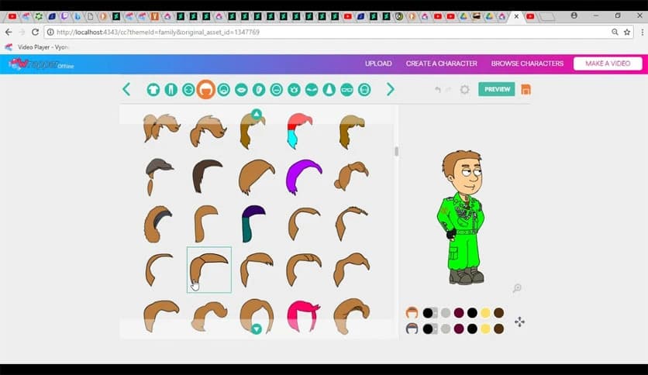Click the magnifier zoom icon beside character
The height and width of the screenshot is (375, 648).
click(x=517, y=288)
